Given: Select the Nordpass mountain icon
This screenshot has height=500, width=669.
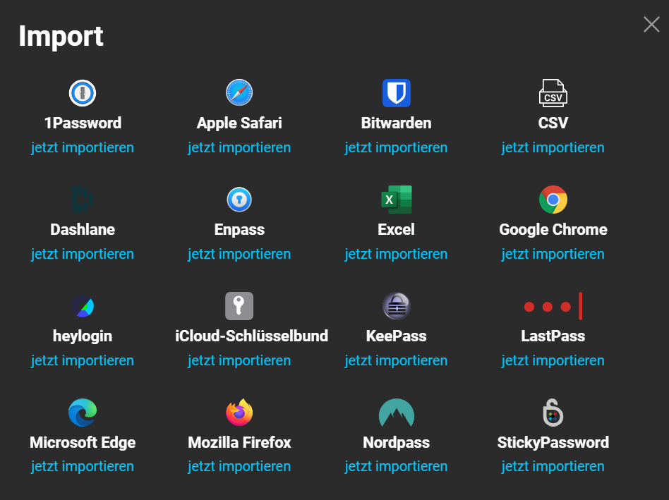Looking at the screenshot, I should pos(396,413).
